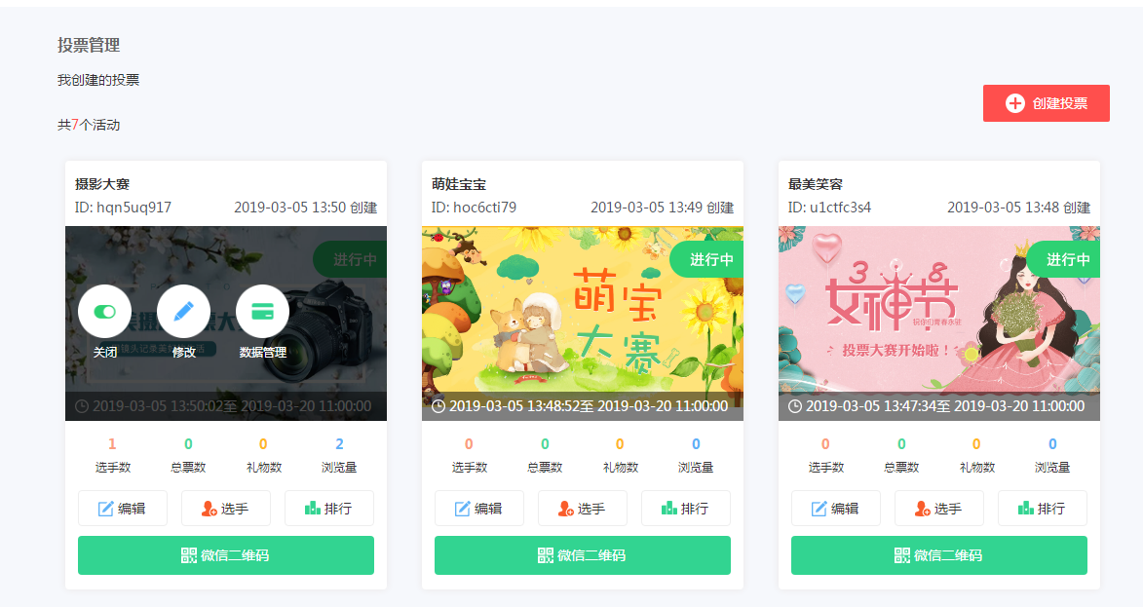View 排行 for 萌娃宝宝

coord(685,509)
